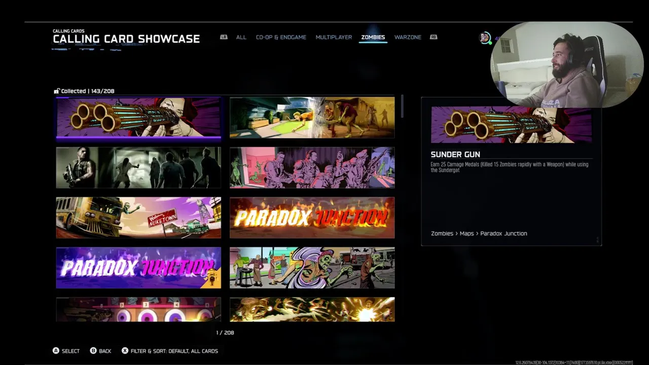
Task: Select the Sunder Gun calling card
Action: (138, 118)
